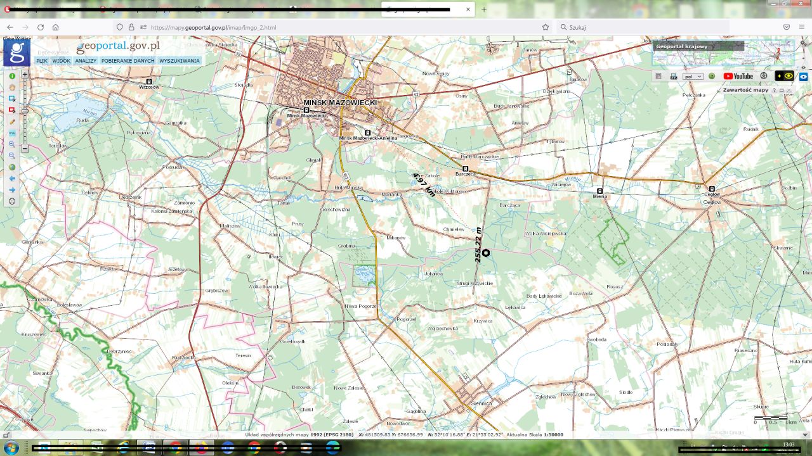
Task: Open the Pocket save icon
Action: point(787,27)
